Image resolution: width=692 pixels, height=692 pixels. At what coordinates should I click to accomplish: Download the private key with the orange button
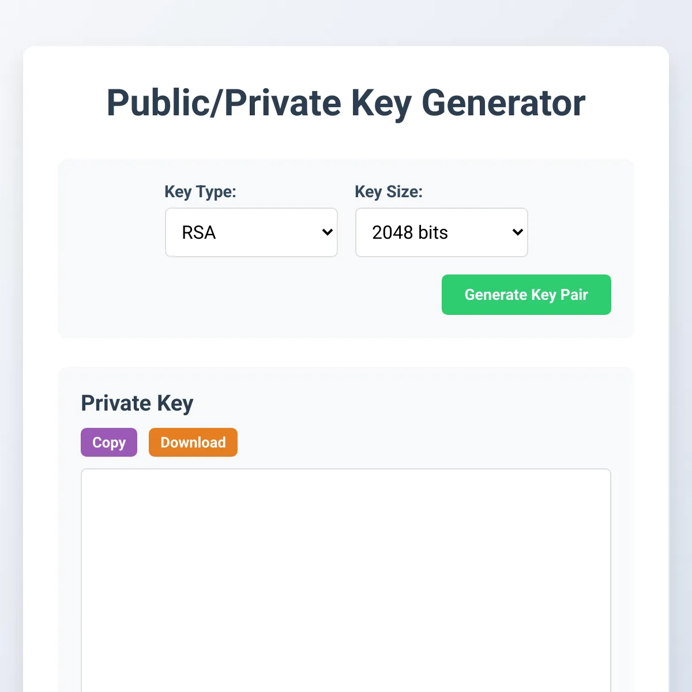point(193,442)
